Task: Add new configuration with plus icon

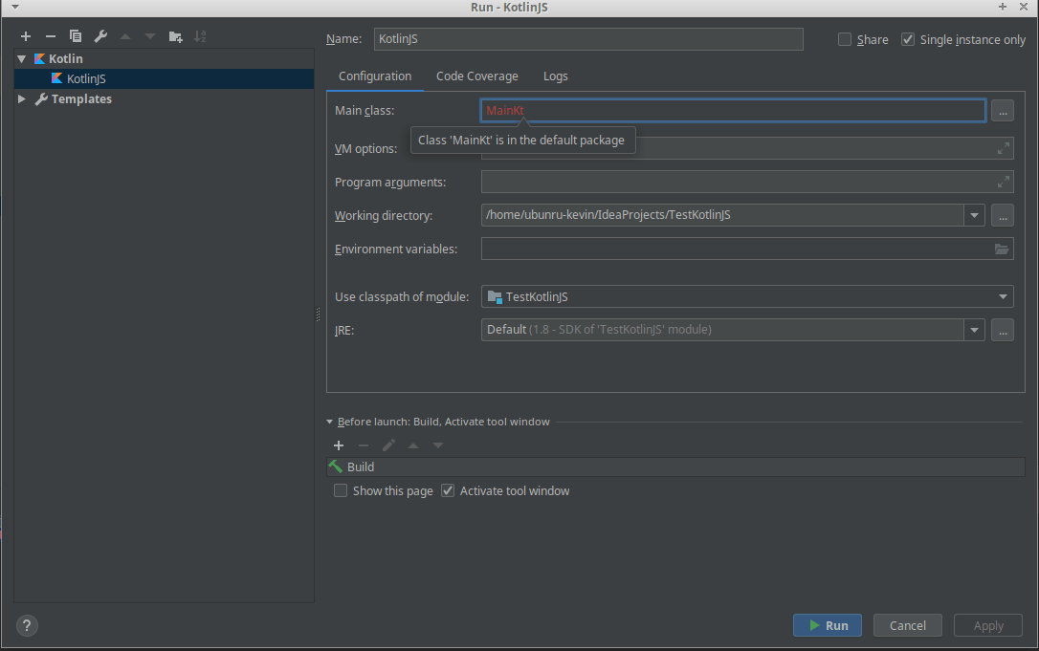Action: pyautogui.click(x=26, y=36)
